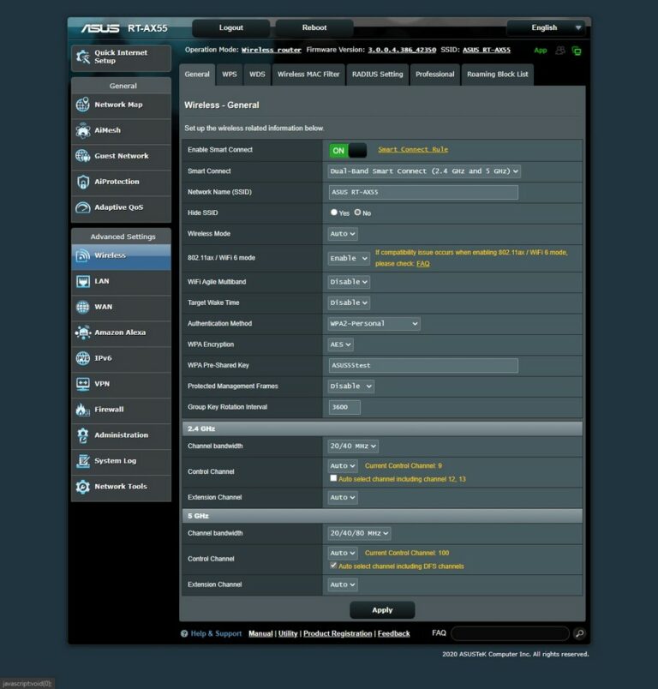
Task: Open the Smart Connect band dropdown
Action: coord(424,171)
